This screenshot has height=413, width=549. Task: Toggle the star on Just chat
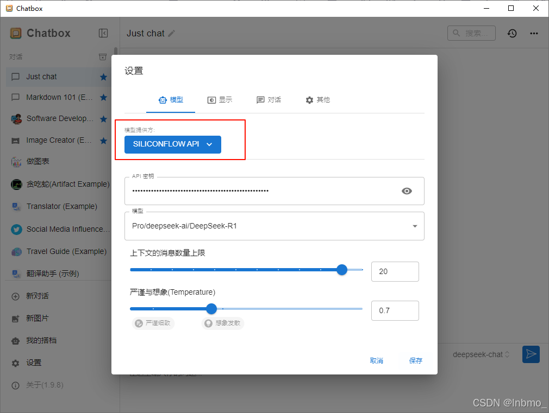point(103,77)
